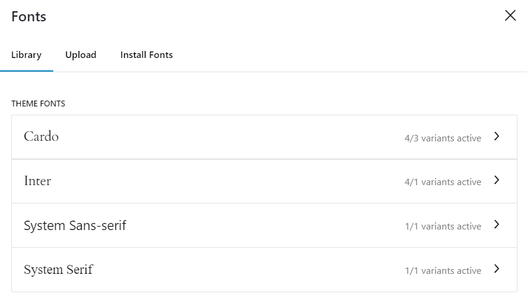Click Inter's "4/1 variants active" label
Viewport: 527px width, 304px height.
(442, 182)
